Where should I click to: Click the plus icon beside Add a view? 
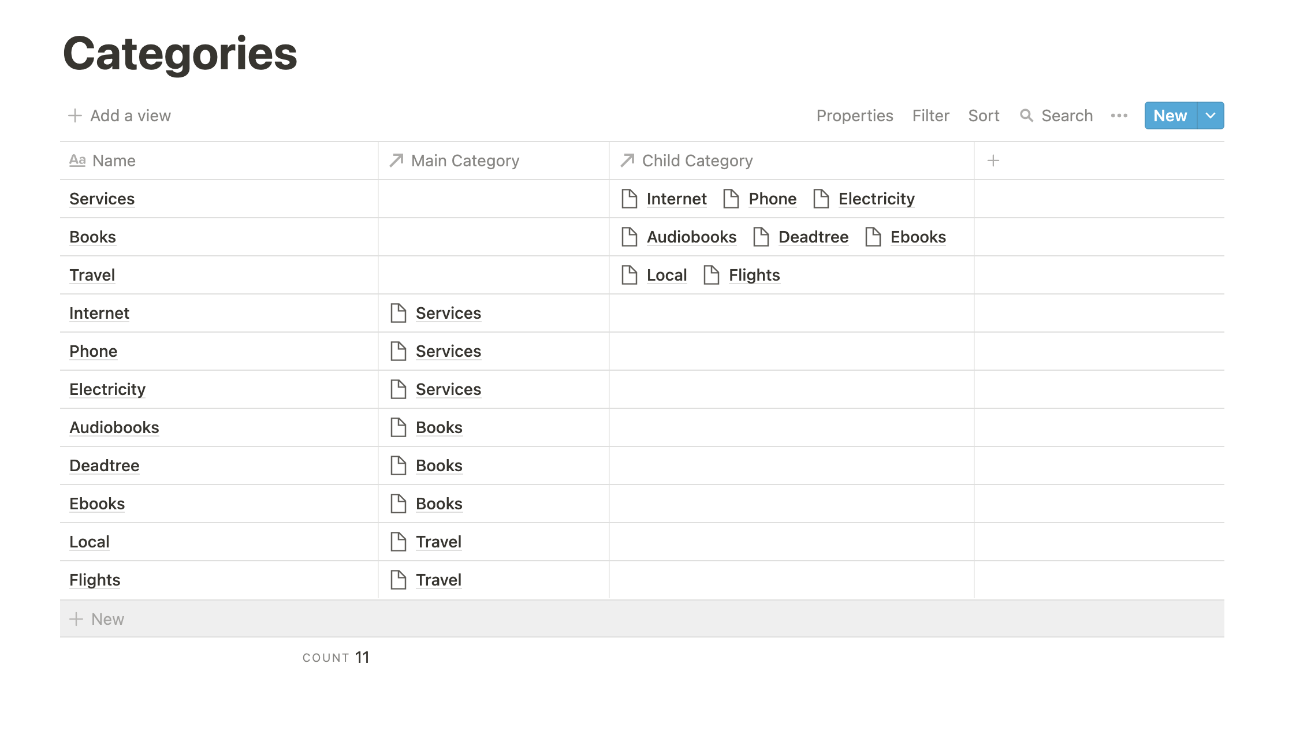tap(75, 115)
